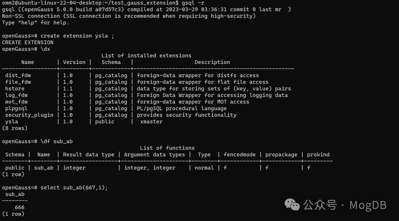Select the ysla extension row name

coord(11,122)
